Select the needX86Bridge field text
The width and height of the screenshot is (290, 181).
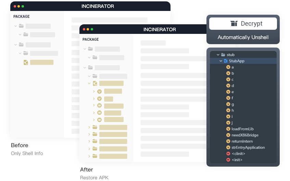tap(245, 135)
